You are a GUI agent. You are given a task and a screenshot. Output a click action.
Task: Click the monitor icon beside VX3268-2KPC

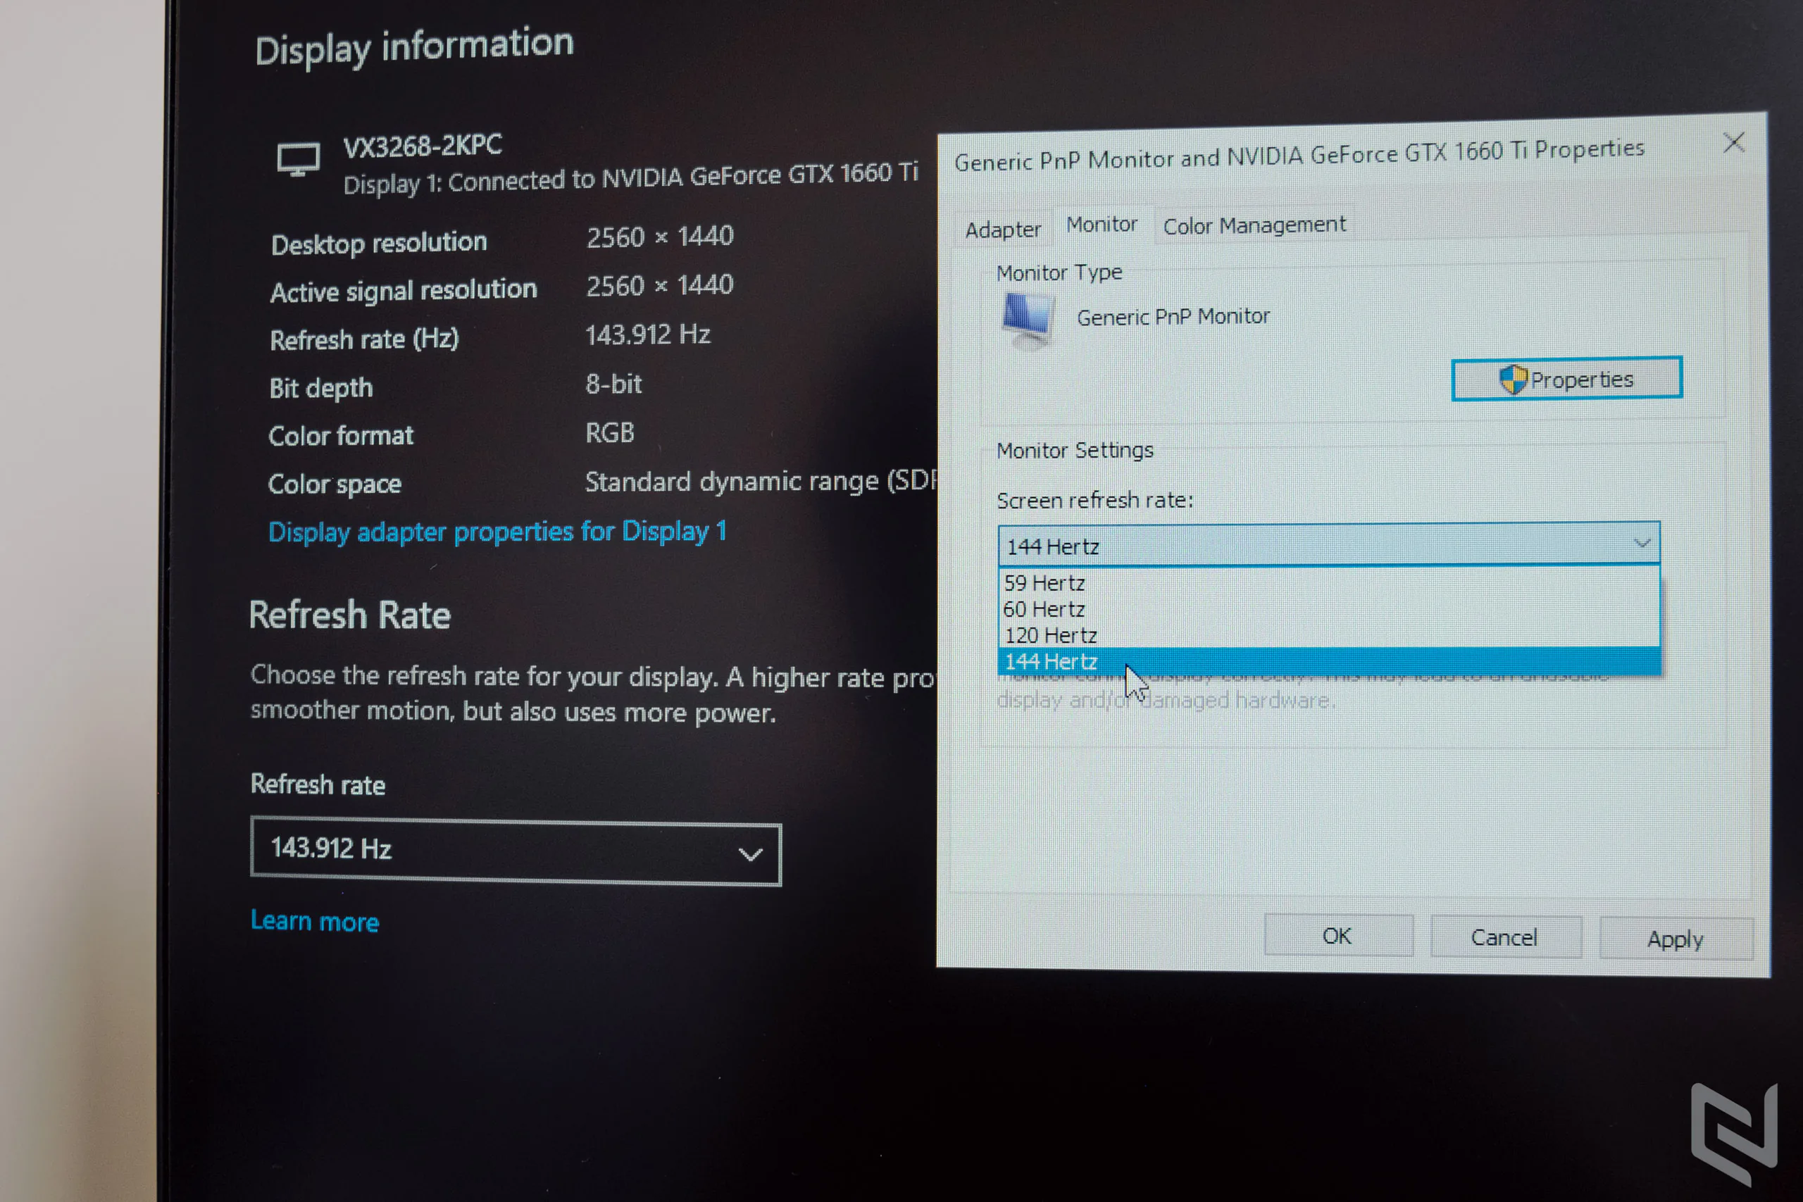(298, 161)
